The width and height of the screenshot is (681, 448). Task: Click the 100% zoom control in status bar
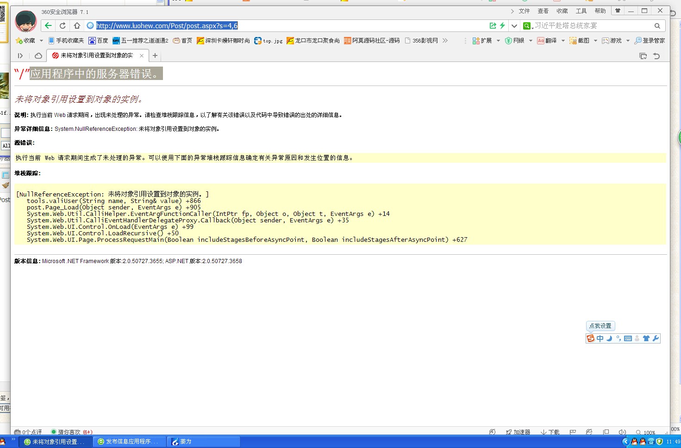click(x=646, y=433)
